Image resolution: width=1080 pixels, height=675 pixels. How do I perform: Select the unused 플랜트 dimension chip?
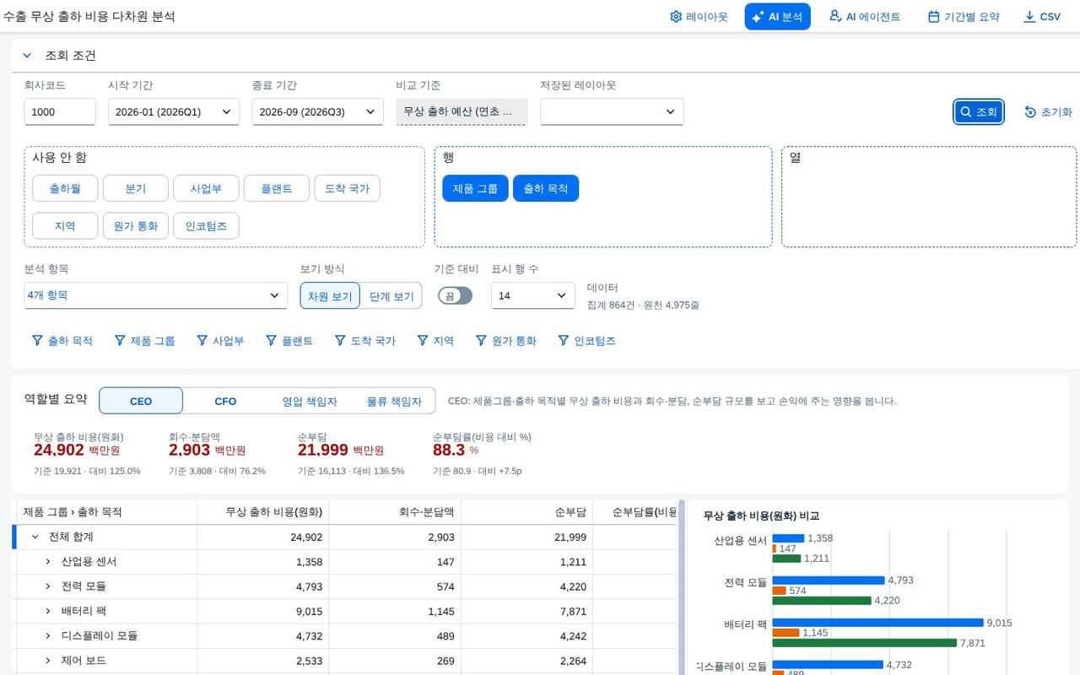pos(277,189)
